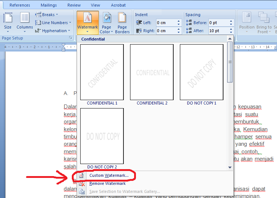Expand the Hyphenation dropdown arrow
This screenshot has width=277, height=198.
pos(69,31)
